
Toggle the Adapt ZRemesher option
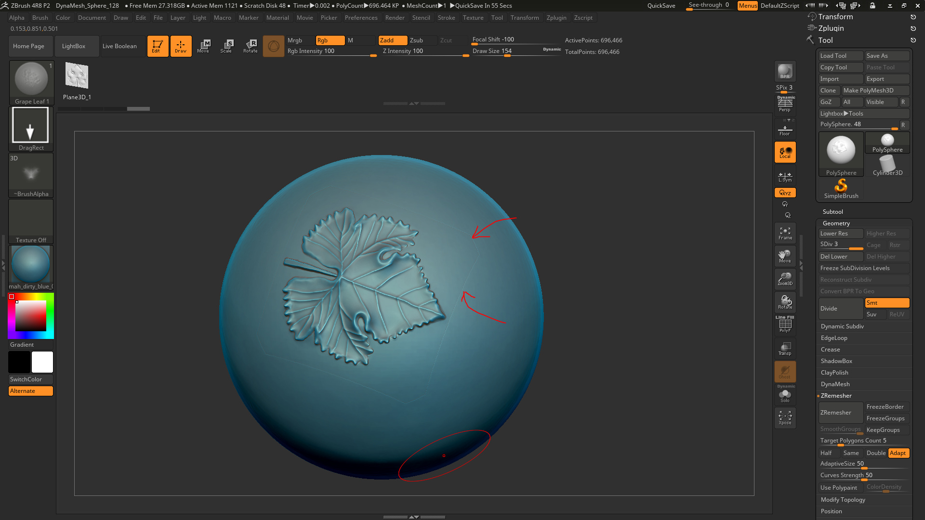(x=899, y=453)
